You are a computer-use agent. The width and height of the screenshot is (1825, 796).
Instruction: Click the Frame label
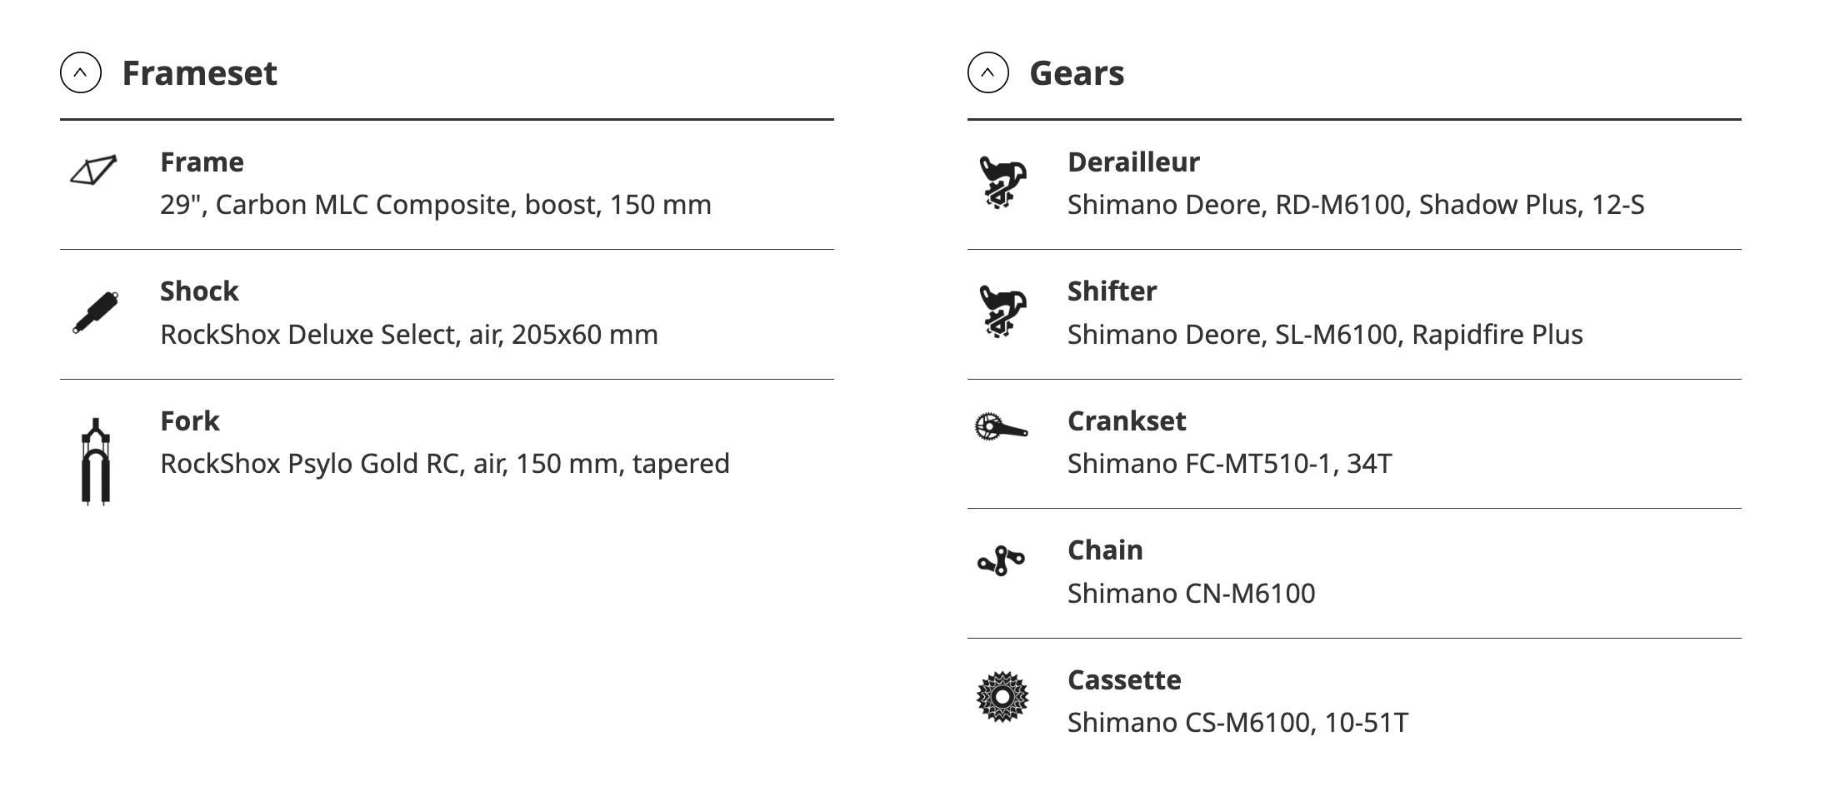(202, 162)
